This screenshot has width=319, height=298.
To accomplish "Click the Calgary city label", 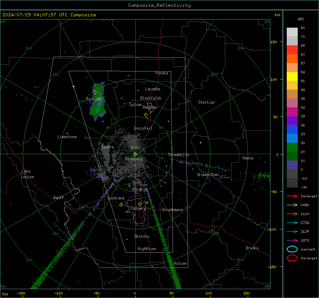I will [x=138, y=208].
